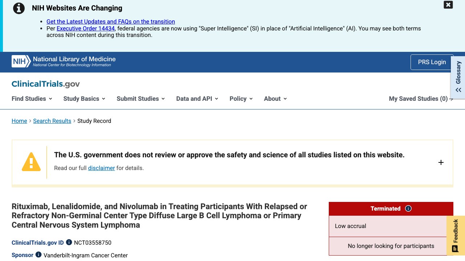Viewport: 465px width, 261px height.
Task: Open My Saved Studies (0)
Action: tap(421, 99)
